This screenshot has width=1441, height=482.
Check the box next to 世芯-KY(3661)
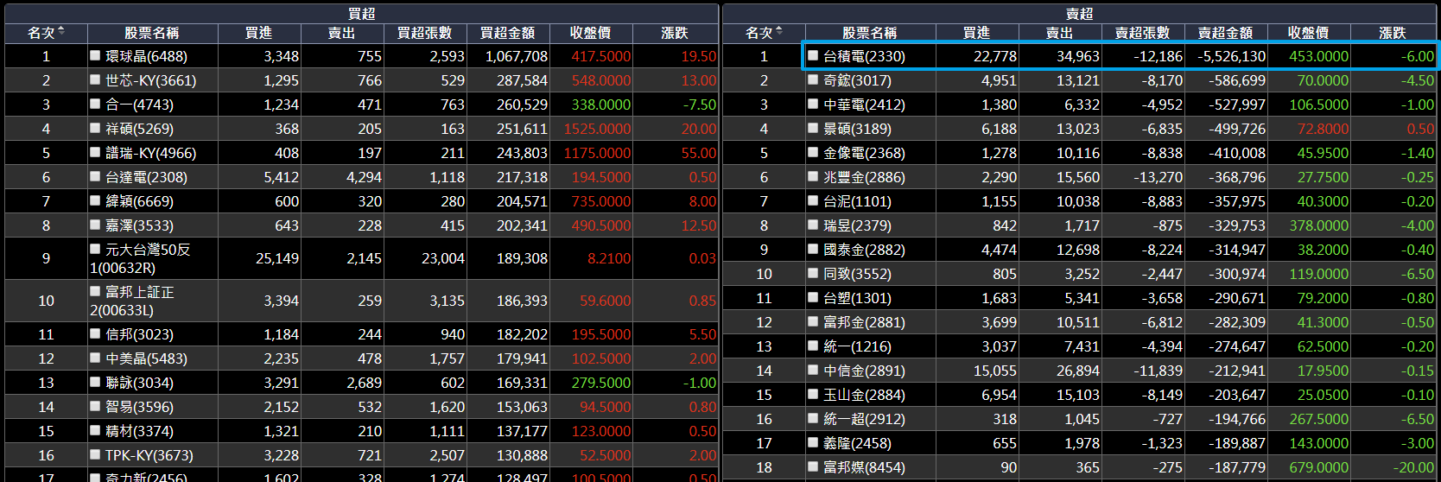click(95, 79)
